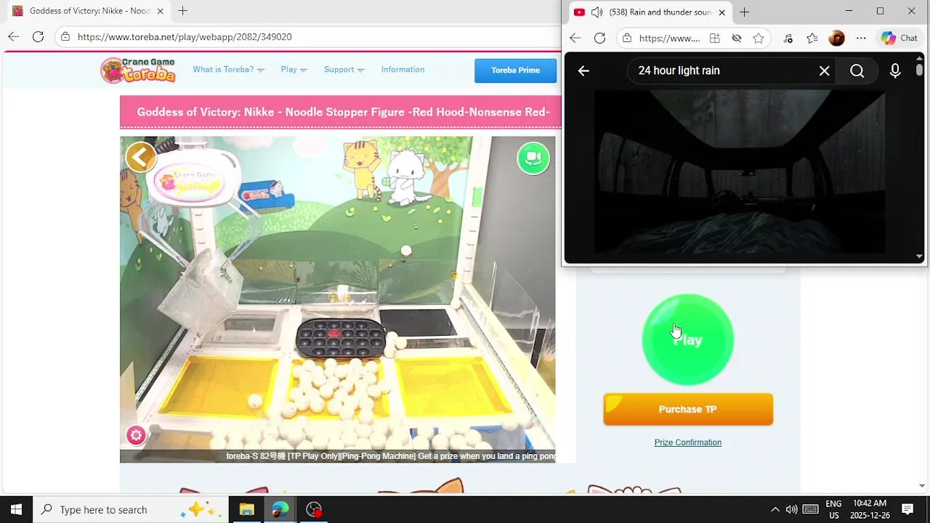Refresh the YouTube browser window
The height and width of the screenshot is (523, 930).
click(x=599, y=38)
